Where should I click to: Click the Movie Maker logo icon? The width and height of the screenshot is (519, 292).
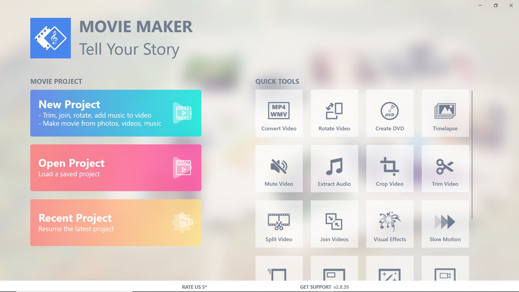(x=51, y=38)
